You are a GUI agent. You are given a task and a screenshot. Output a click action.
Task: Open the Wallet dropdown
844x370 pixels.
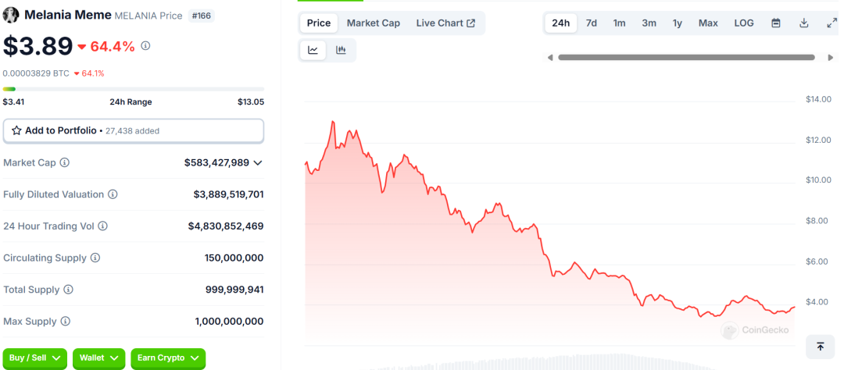(x=98, y=358)
